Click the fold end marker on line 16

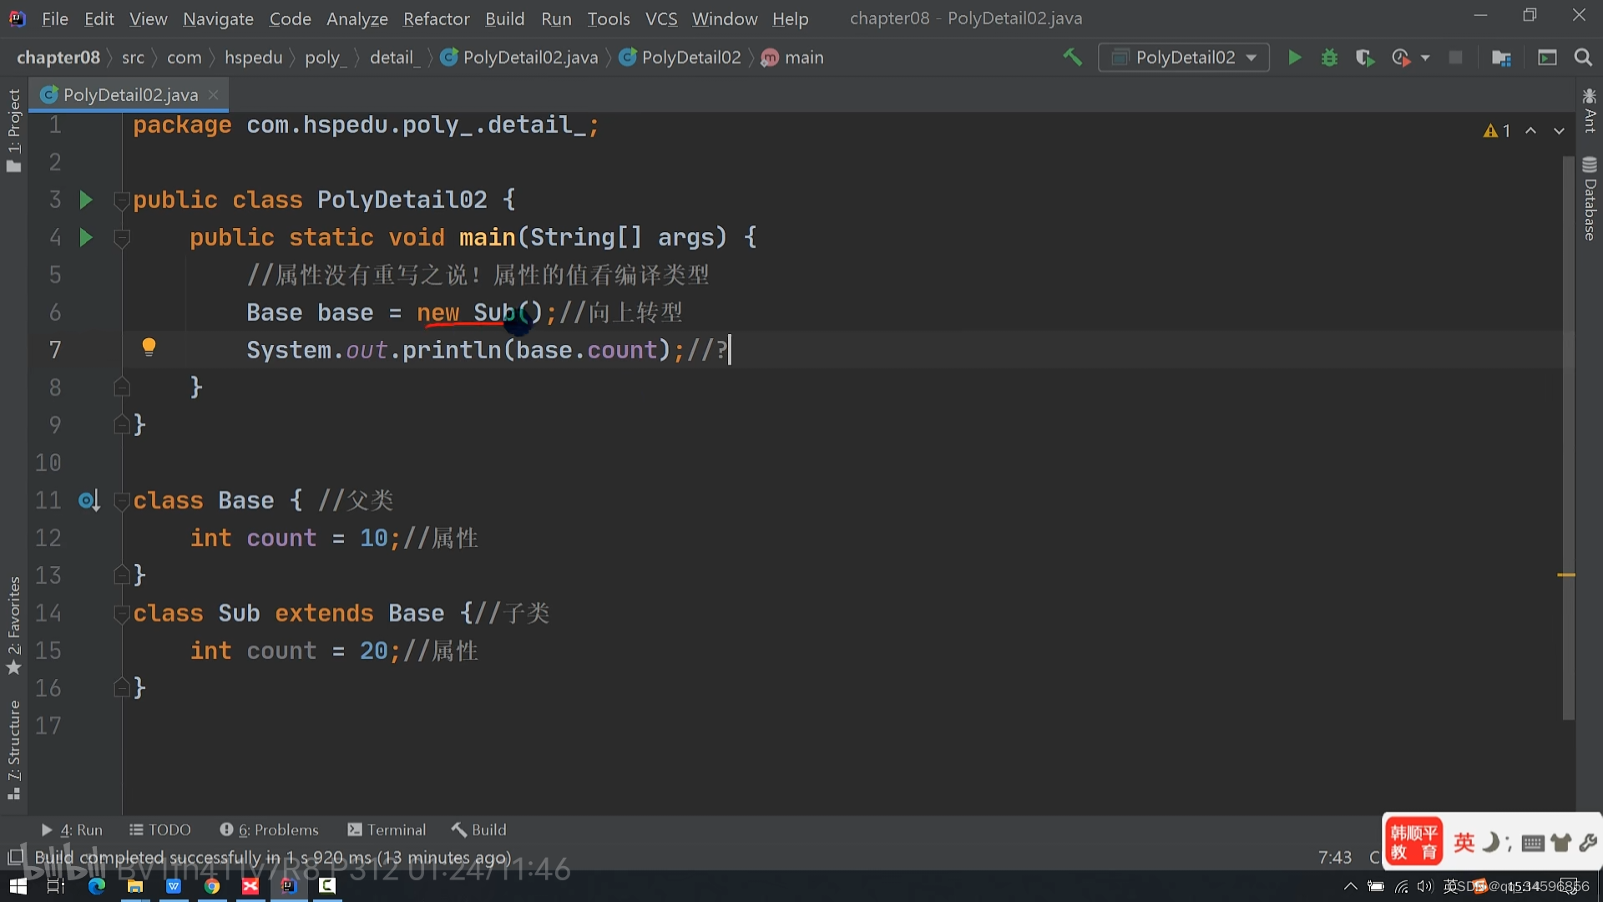[122, 687]
